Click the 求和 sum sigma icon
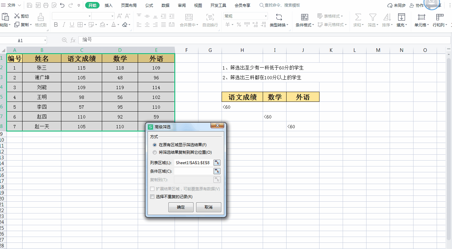Image resolution: width=452 pixels, height=249 pixels. [358, 17]
